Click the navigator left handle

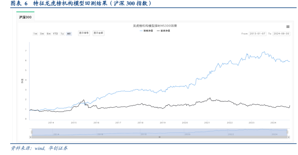32,132
